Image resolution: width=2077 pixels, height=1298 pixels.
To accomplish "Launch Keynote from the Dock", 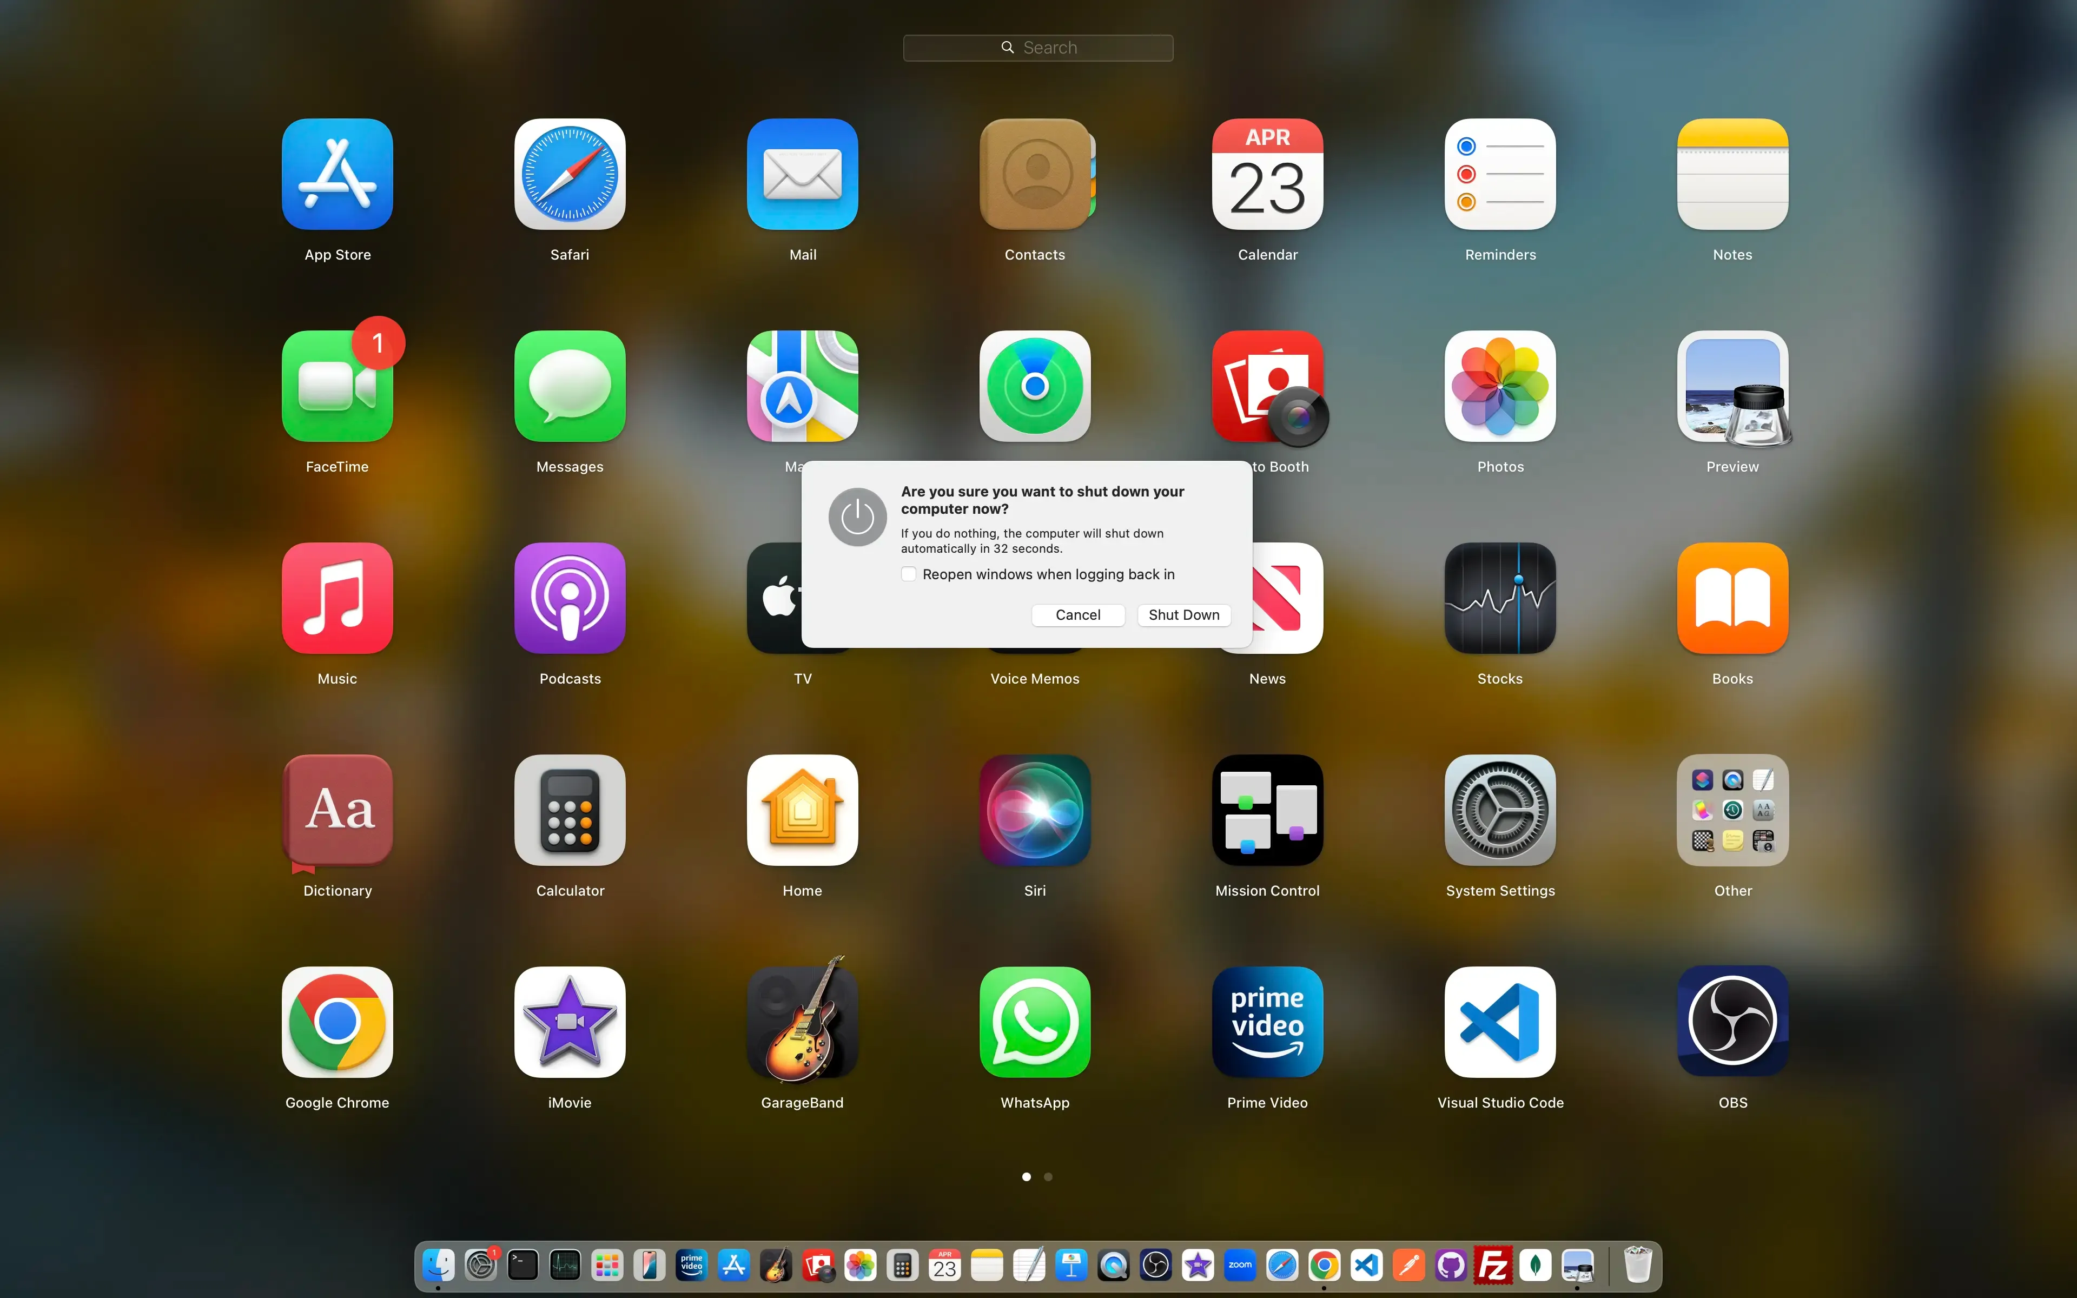I will pos(1071,1266).
